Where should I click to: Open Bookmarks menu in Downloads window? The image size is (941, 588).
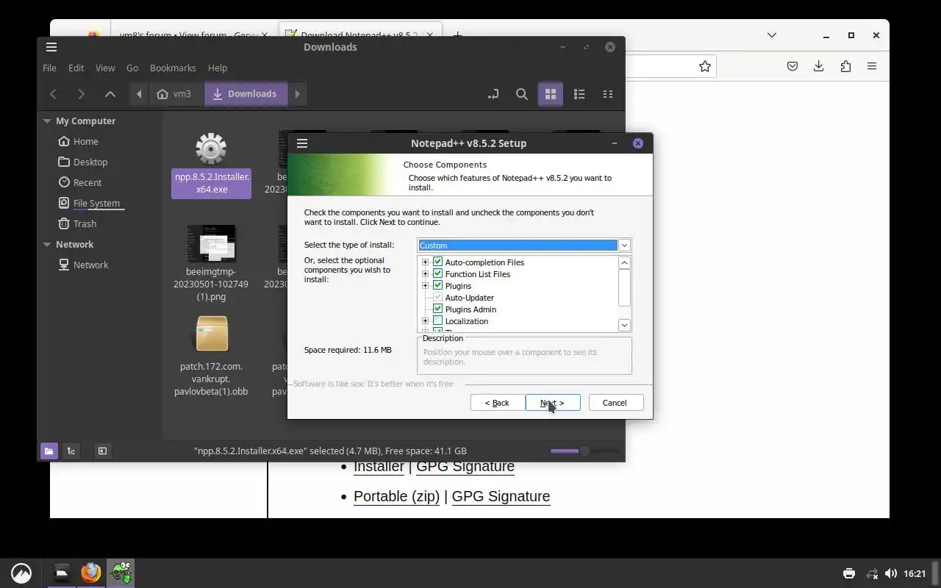[173, 68]
